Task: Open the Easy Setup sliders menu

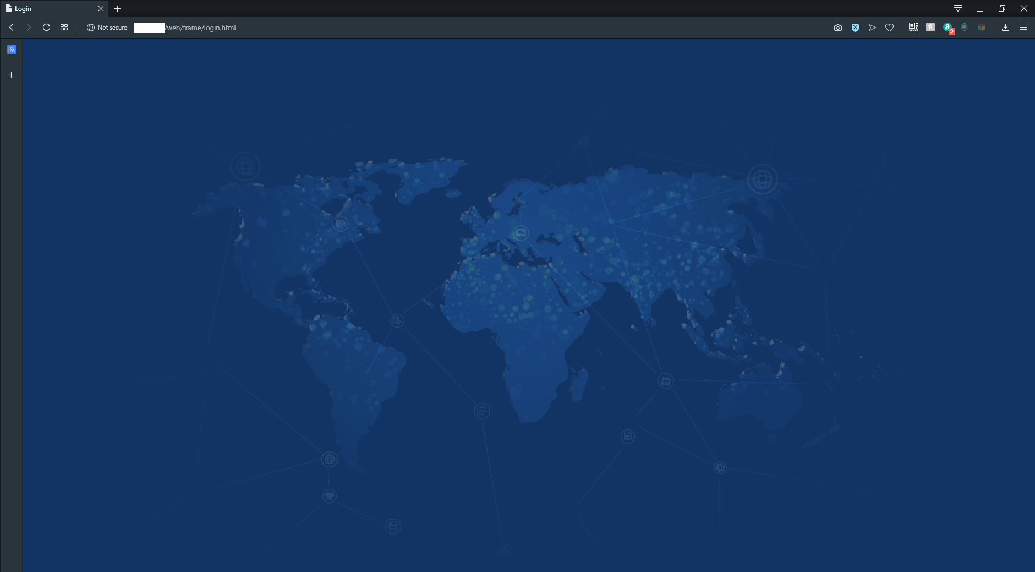Action: point(1023,28)
